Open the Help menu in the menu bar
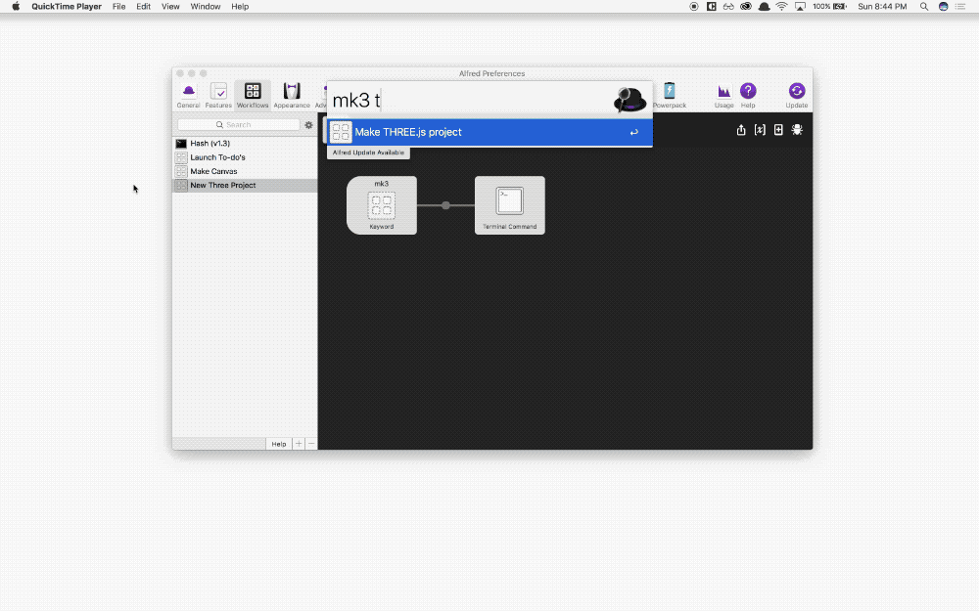 (x=240, y=6)
